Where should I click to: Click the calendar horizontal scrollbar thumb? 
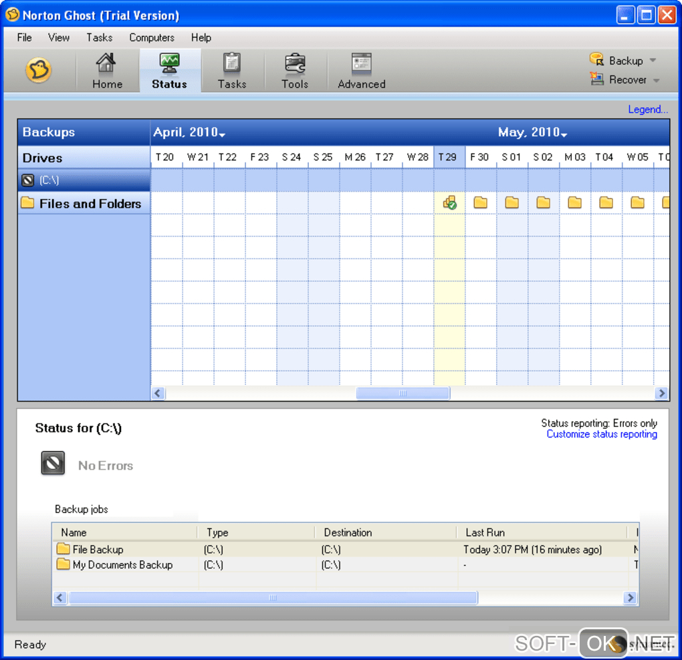403,393
